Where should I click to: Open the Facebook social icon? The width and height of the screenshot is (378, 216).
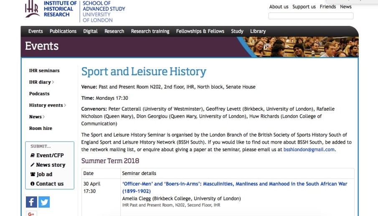tap(31, 202)
